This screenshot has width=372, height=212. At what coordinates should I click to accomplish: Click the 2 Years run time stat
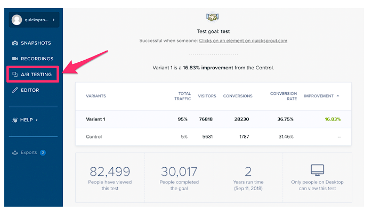tap(248, 172)
